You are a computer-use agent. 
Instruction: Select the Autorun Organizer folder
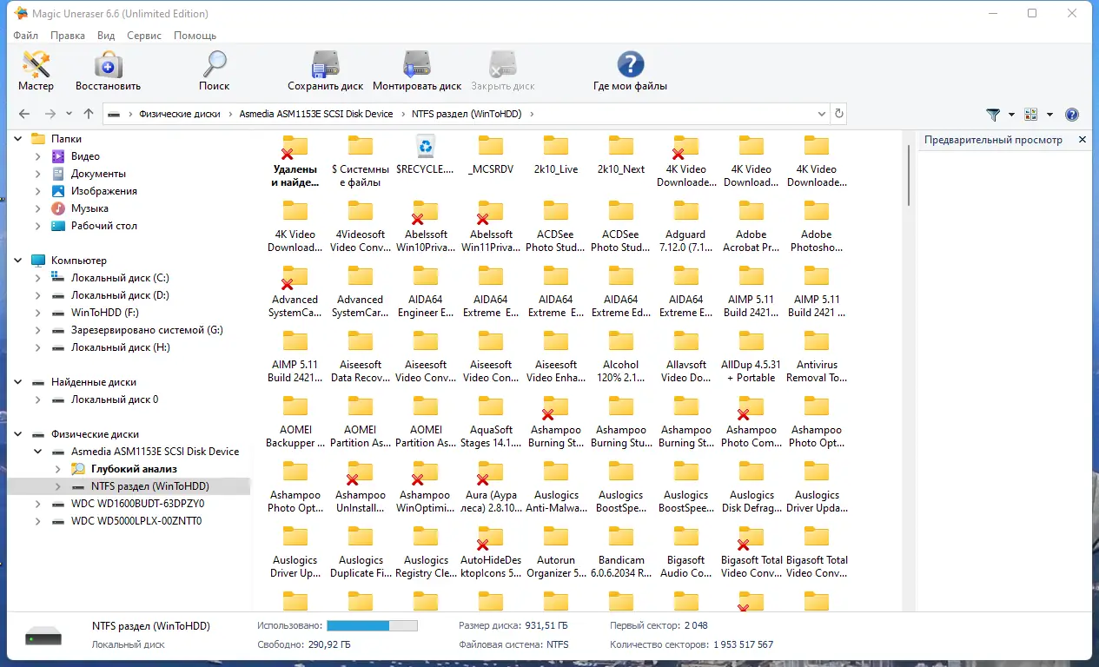556,551
